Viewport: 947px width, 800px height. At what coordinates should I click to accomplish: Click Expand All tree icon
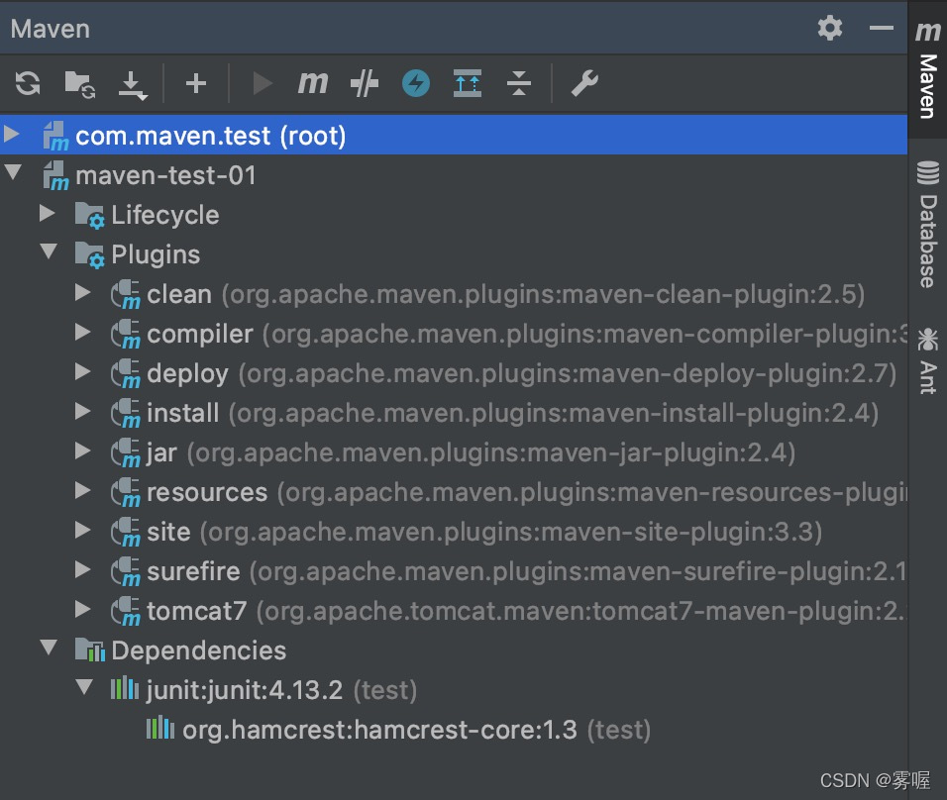(468, 83)
